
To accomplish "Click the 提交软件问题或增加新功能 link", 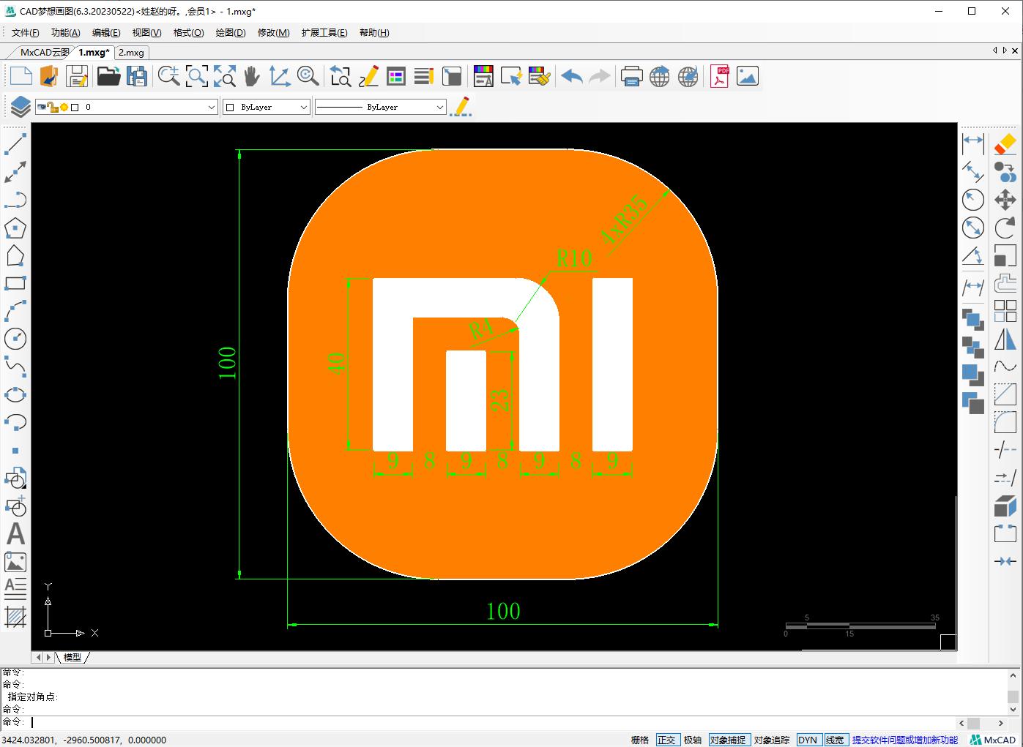I will [905, 740].
